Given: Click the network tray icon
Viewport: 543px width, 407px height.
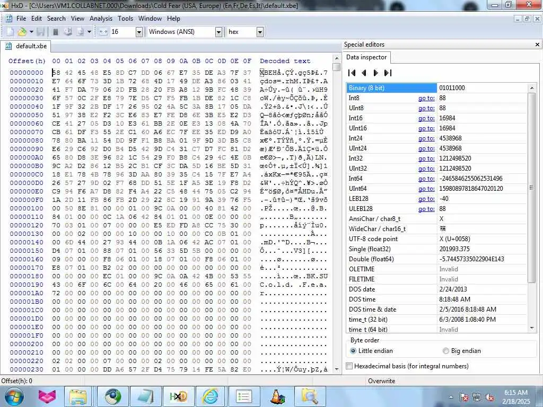Looking at the screenshot, I should [x=477, y=397].
